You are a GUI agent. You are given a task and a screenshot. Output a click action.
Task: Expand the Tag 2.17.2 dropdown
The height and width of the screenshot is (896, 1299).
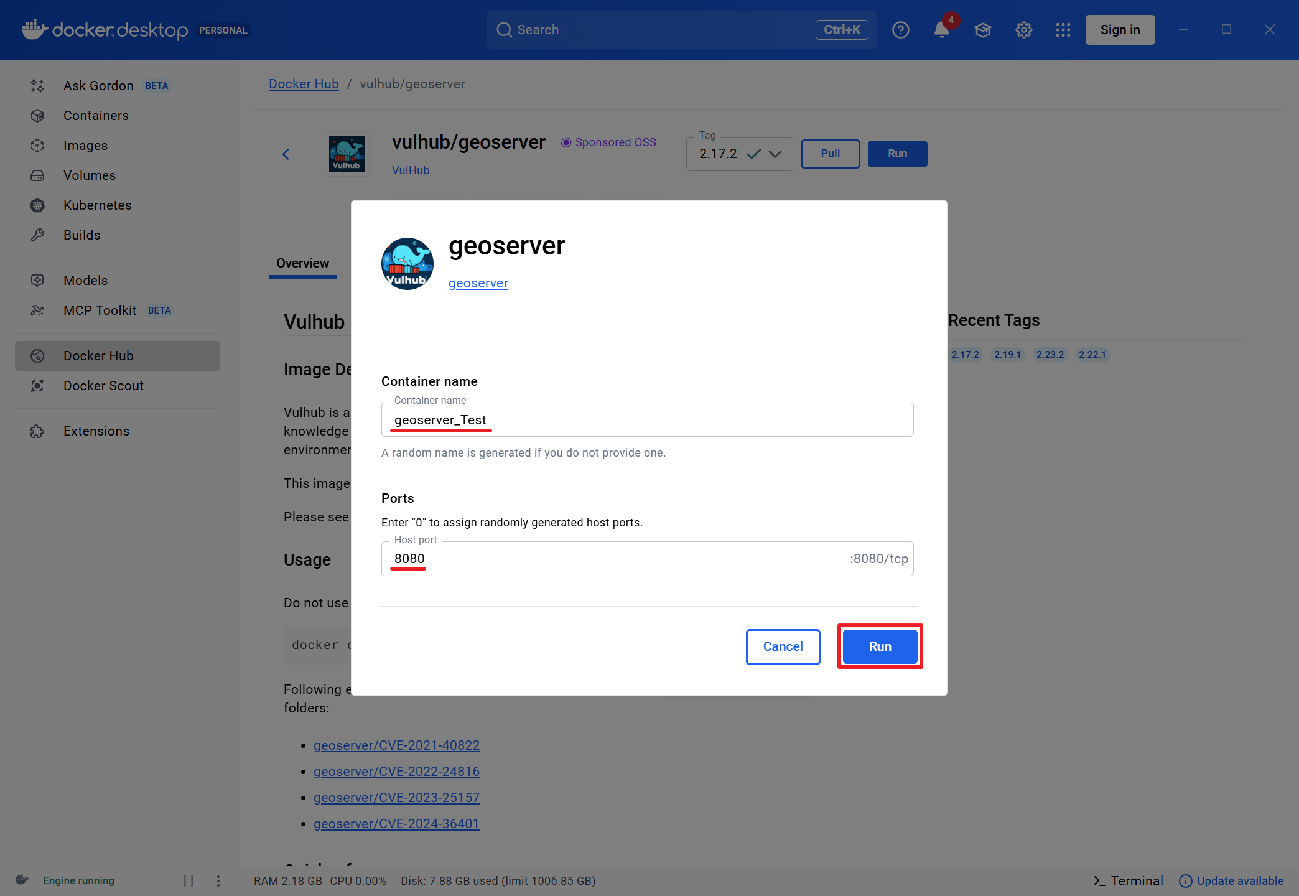(775, 154)
